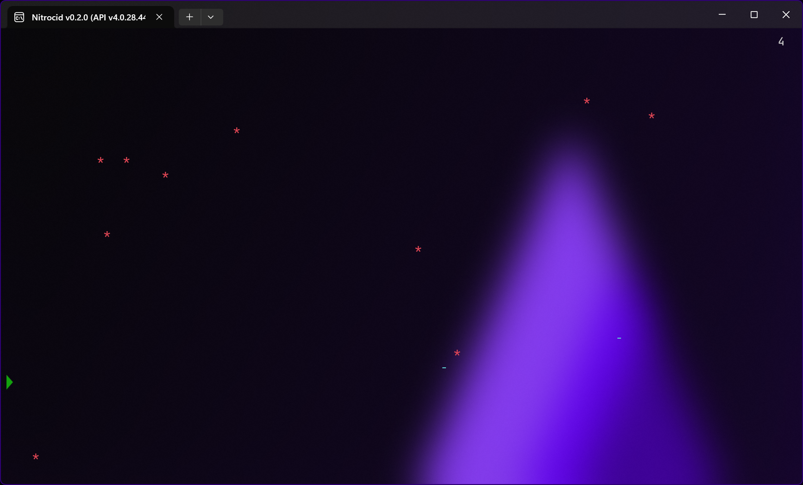This screenshot has width=803, height=485.
Task: Click the red asterisk nearest the score counter
Action: coord(652,116)
